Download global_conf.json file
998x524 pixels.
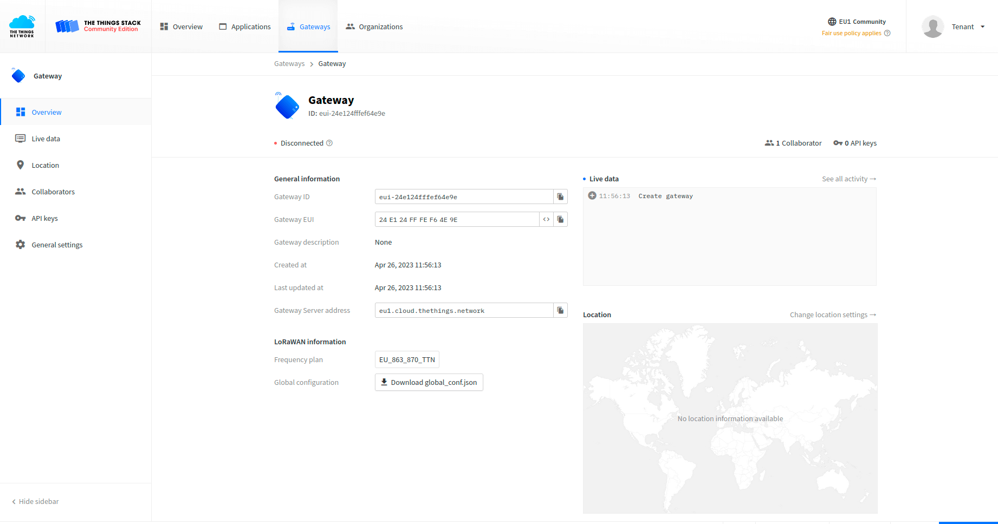pyautogui.click(x=429, y=383)
